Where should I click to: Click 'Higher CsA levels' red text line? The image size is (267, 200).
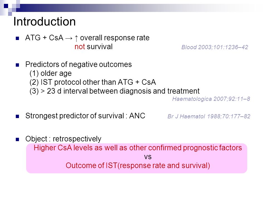(138, 147)
